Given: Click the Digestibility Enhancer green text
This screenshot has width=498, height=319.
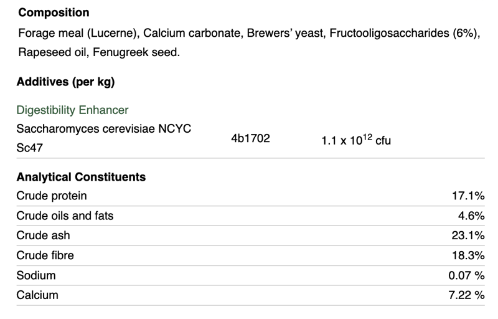Looking at the screenshot, I should [72, 110].
